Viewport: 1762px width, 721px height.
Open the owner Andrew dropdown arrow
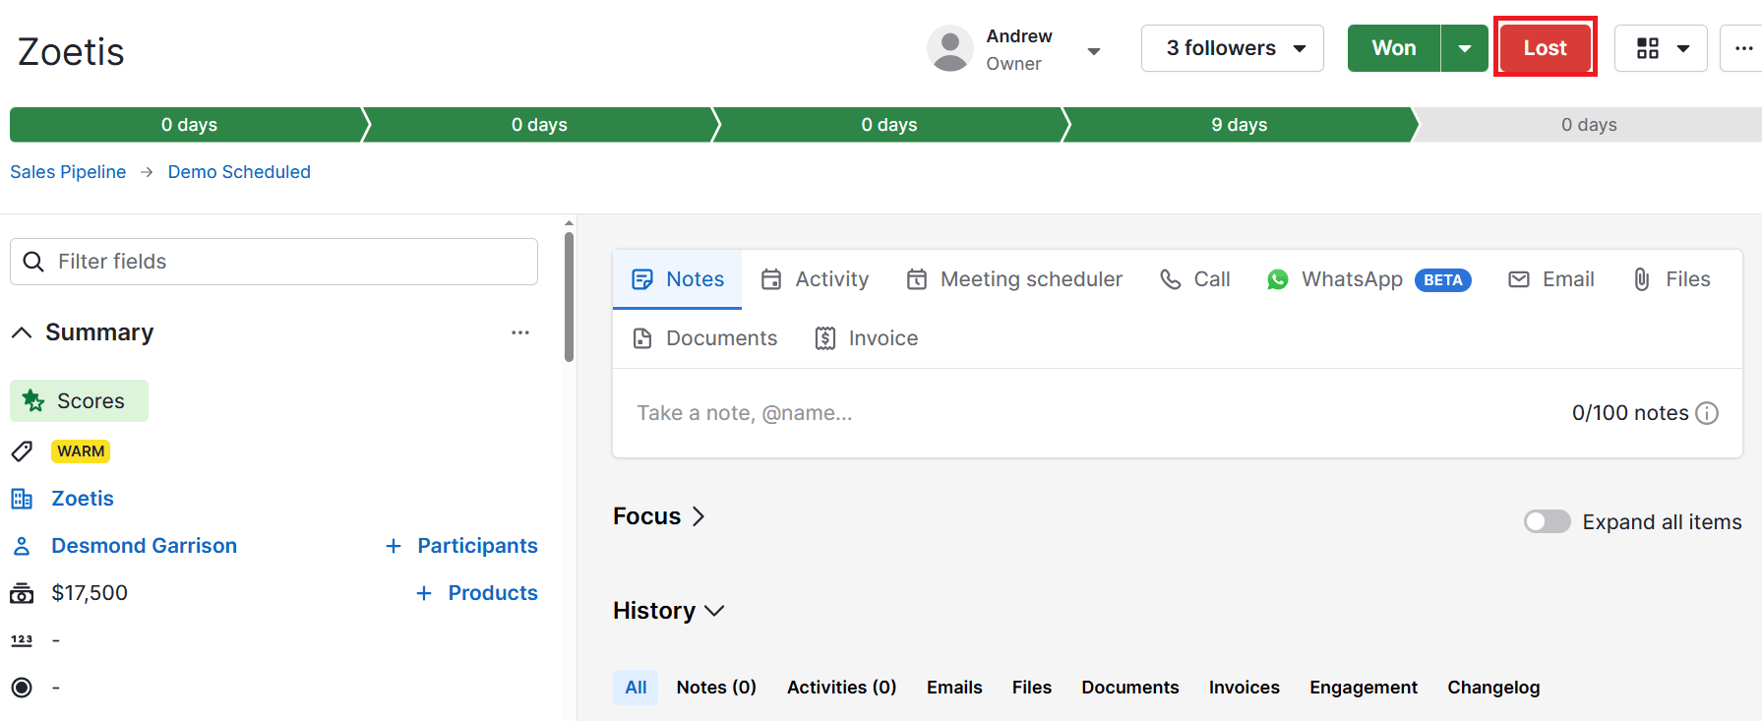click(1093, 51)
